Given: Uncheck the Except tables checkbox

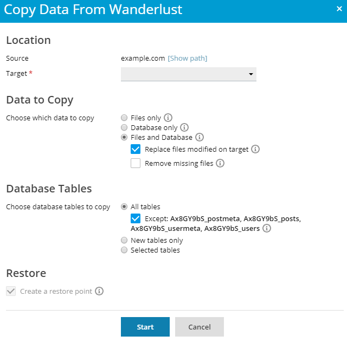Looking at the screenshot, I should click(x=136, y=219).
